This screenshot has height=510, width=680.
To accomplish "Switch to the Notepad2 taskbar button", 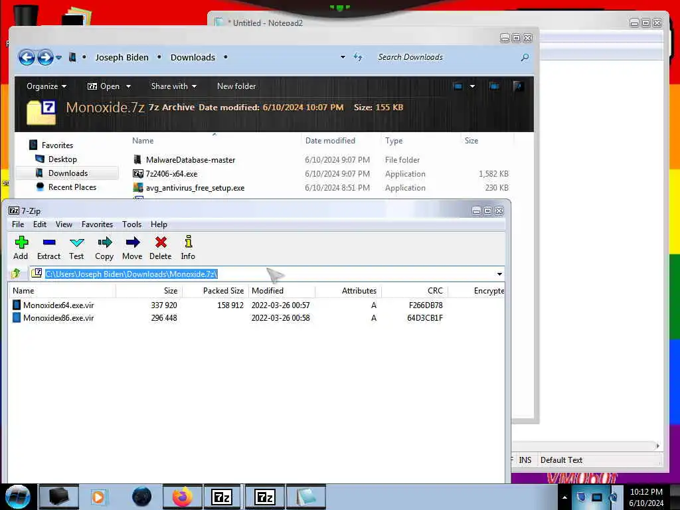I will tap(305, 497).
